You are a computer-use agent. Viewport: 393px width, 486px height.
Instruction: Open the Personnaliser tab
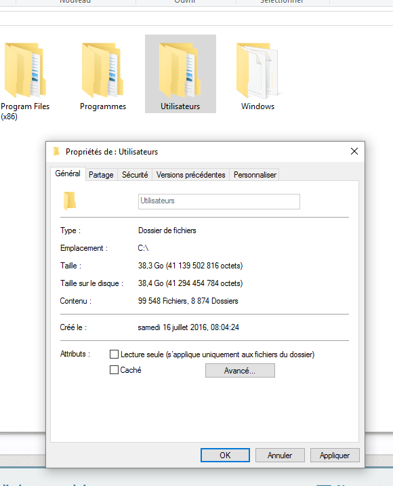[255, 175]
